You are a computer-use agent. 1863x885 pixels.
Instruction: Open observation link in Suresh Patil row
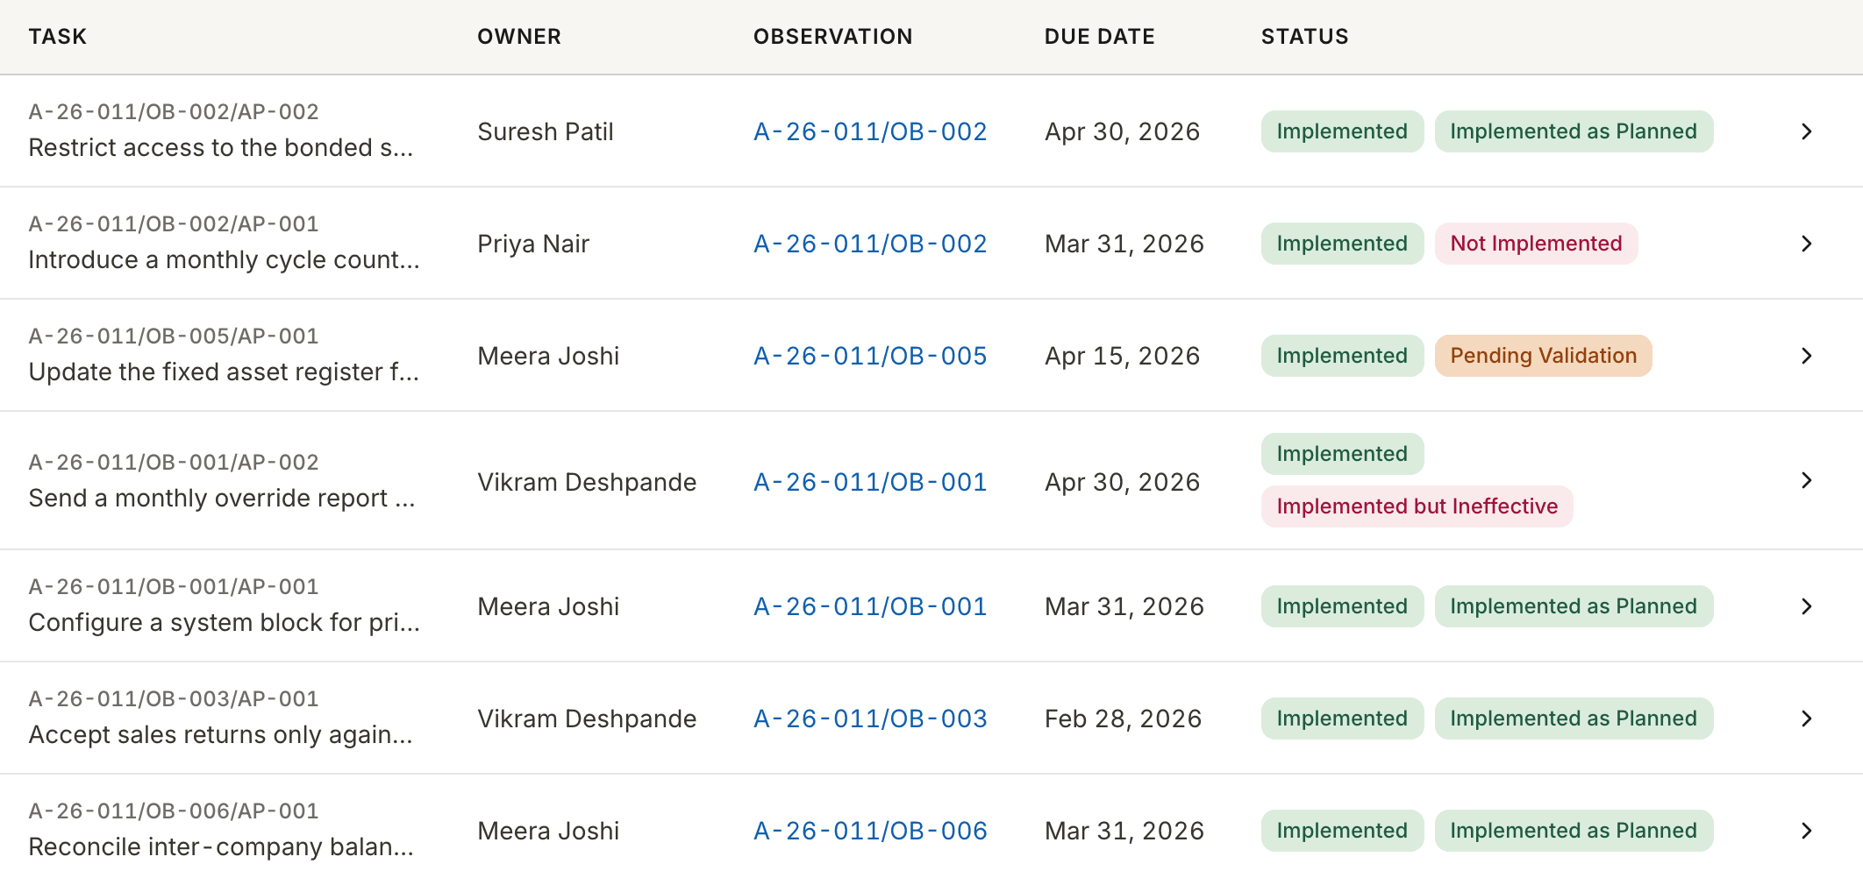point(870,131)
